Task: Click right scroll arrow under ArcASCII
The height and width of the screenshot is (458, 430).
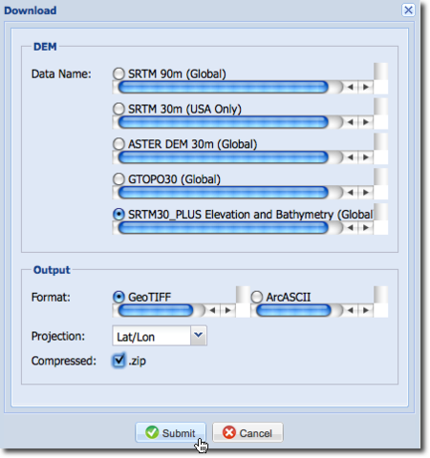Action: click(x=366, y=310)
